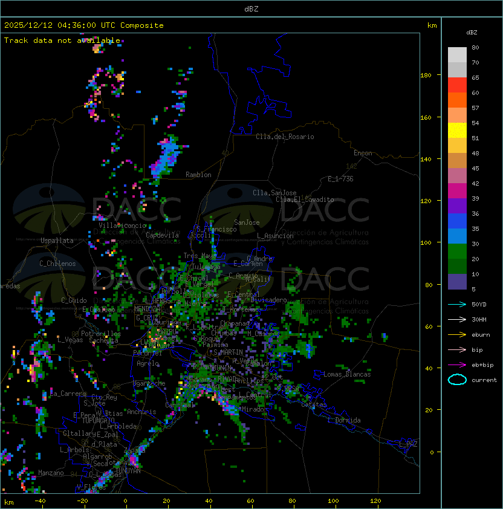Screen dimensions: 503x509
Task: Click the '30HM' legend label
Action: [479, 320]
